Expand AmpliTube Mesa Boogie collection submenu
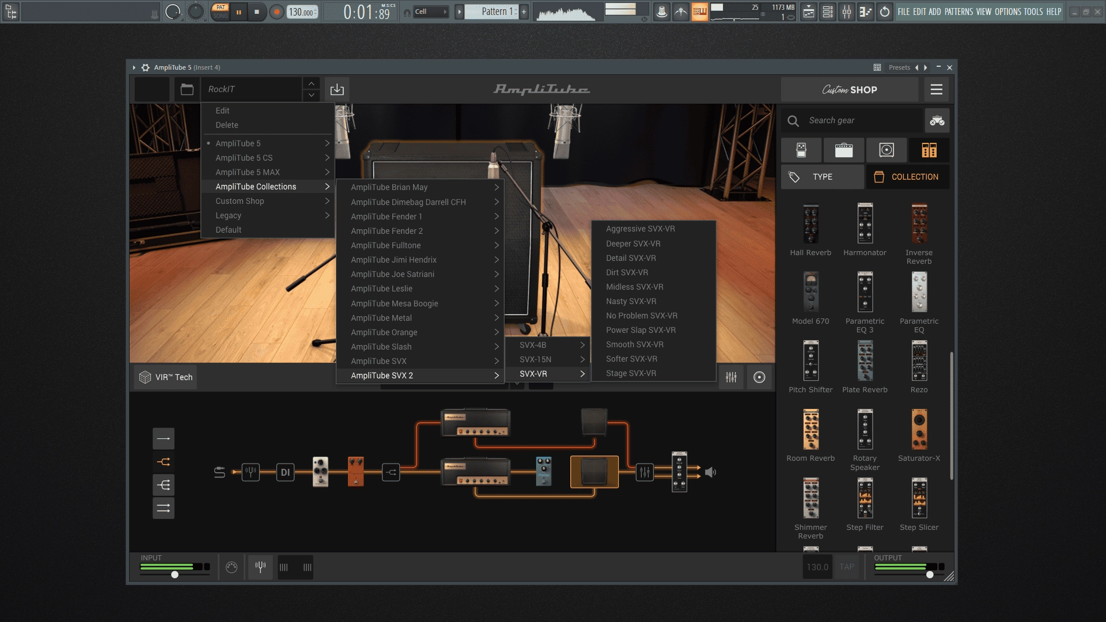This screenshot has height=622, width=1106. (420, 304)
